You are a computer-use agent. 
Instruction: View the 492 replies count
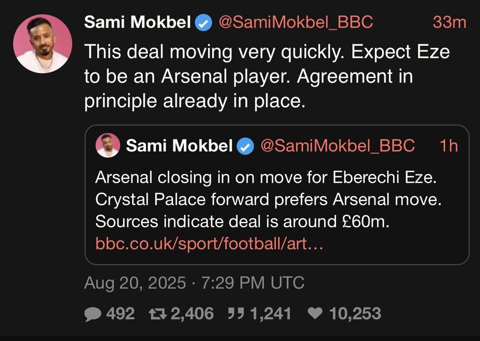pyautogui.click(x=120, y=314)
